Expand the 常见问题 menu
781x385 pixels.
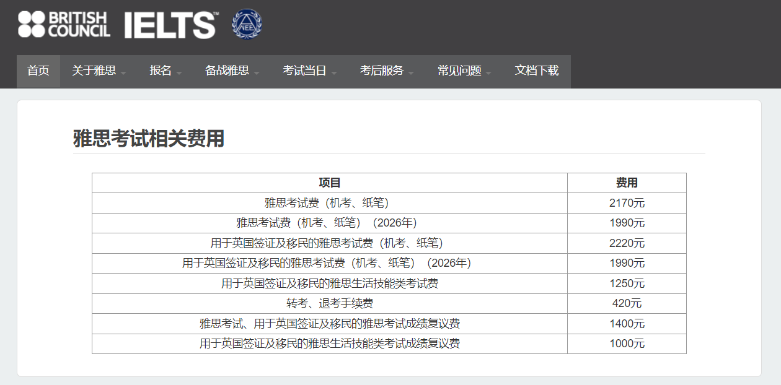coord(464,71)
